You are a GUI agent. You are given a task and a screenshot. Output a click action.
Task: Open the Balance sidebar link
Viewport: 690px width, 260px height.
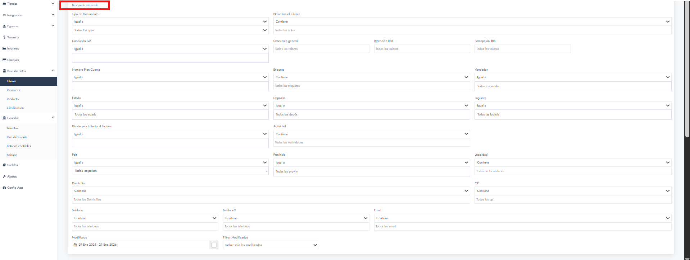tap(12, 155)
